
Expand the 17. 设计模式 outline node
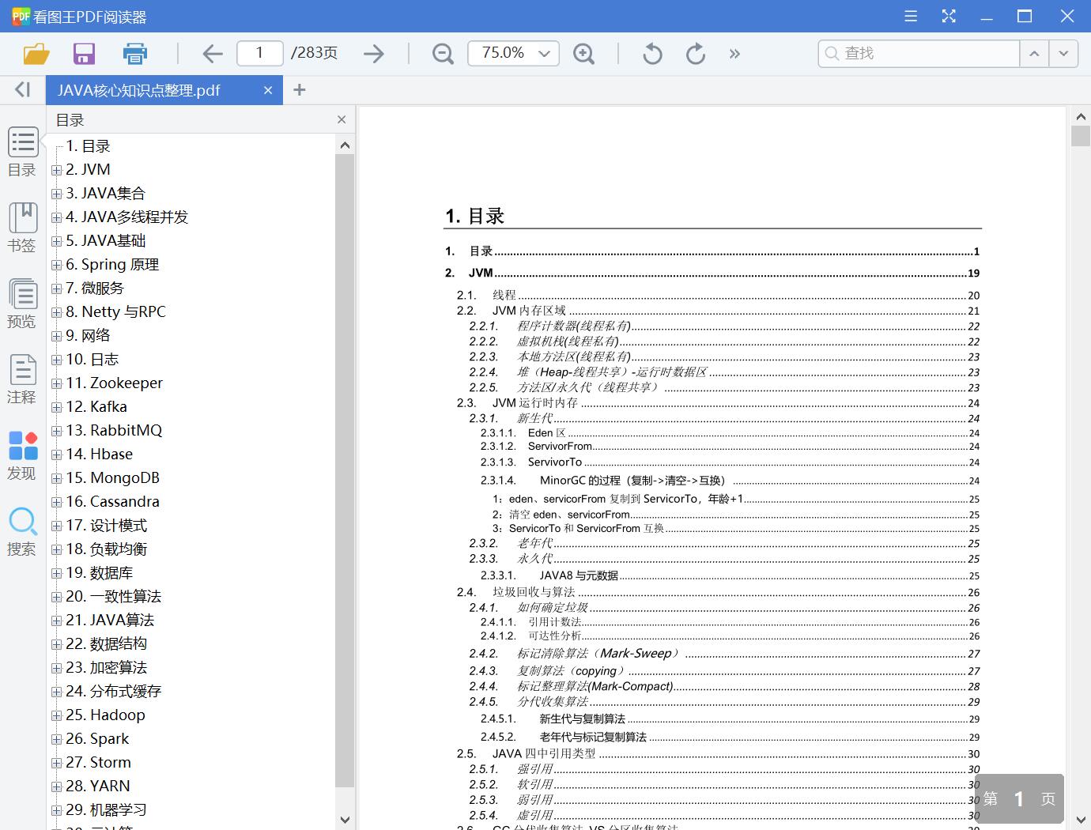tap(56, 526)
